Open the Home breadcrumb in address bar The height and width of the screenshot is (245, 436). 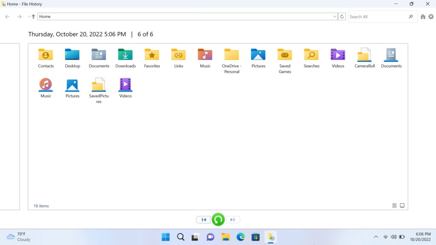(x=44, y=16)
